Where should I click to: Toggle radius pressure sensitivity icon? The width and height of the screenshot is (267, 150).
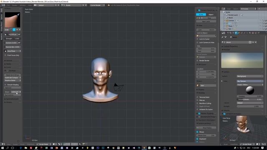19,35
